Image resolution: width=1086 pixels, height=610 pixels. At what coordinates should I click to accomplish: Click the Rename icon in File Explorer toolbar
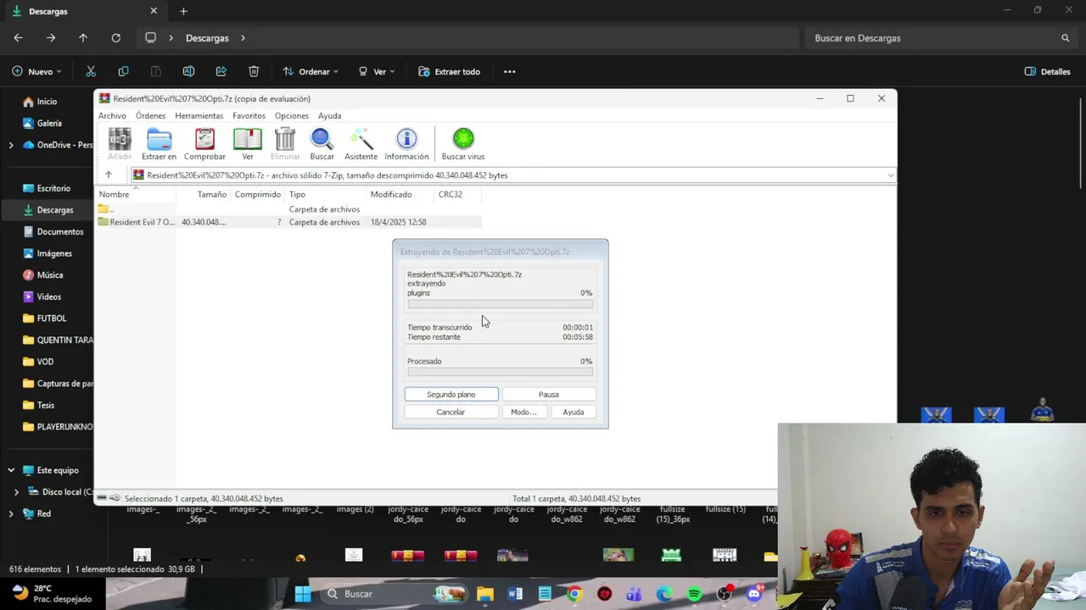(188, 72)
